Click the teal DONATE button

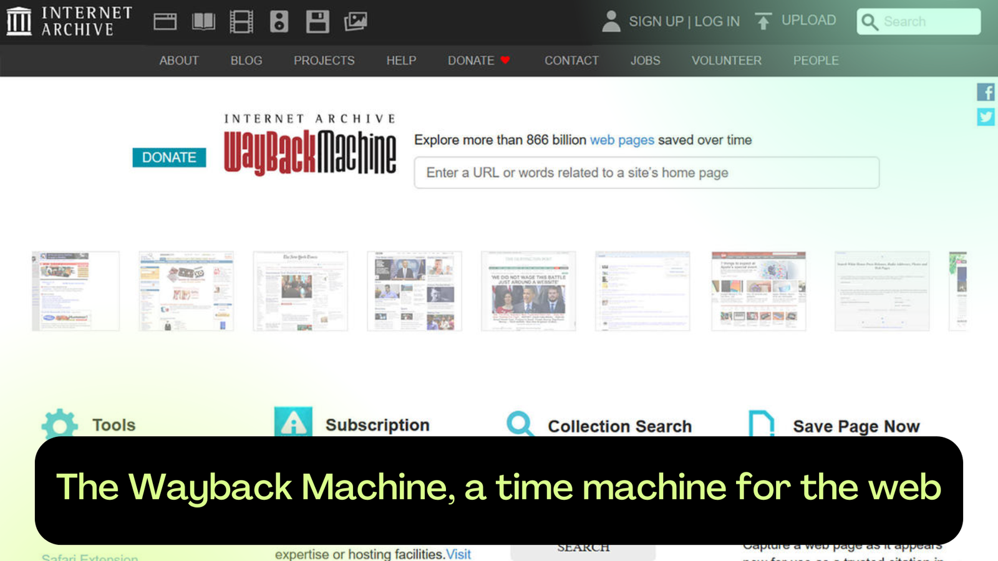[169, 157]
